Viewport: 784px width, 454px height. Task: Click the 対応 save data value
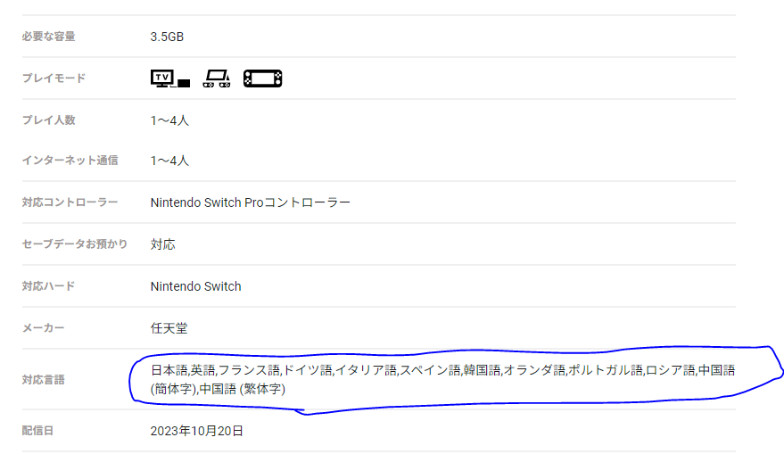pyautogui.click(x=162, y=244)
